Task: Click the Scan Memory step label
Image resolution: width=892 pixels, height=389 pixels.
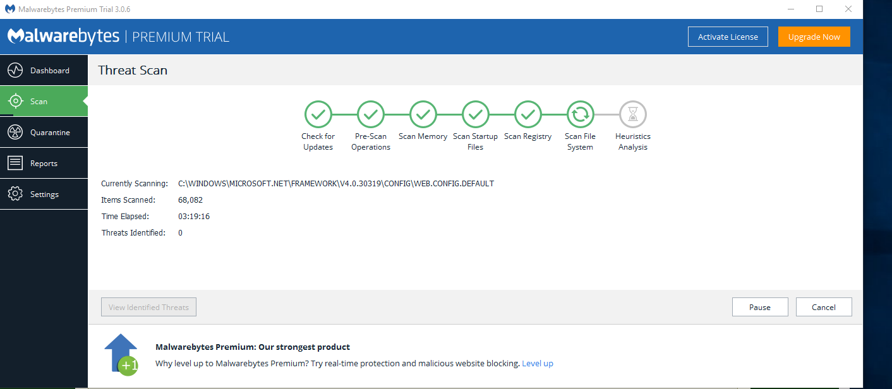Action: (x=423, y=136)
